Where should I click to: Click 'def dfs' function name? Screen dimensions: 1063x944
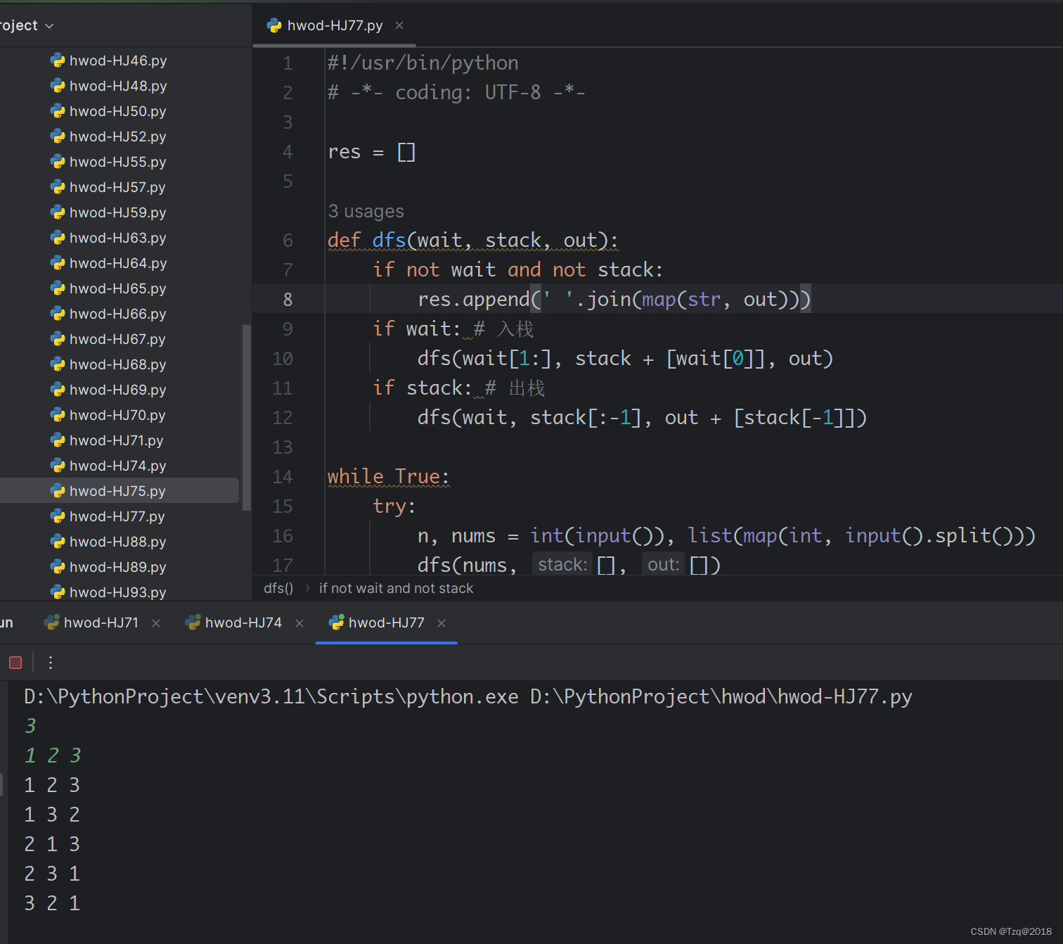[389, 241]
